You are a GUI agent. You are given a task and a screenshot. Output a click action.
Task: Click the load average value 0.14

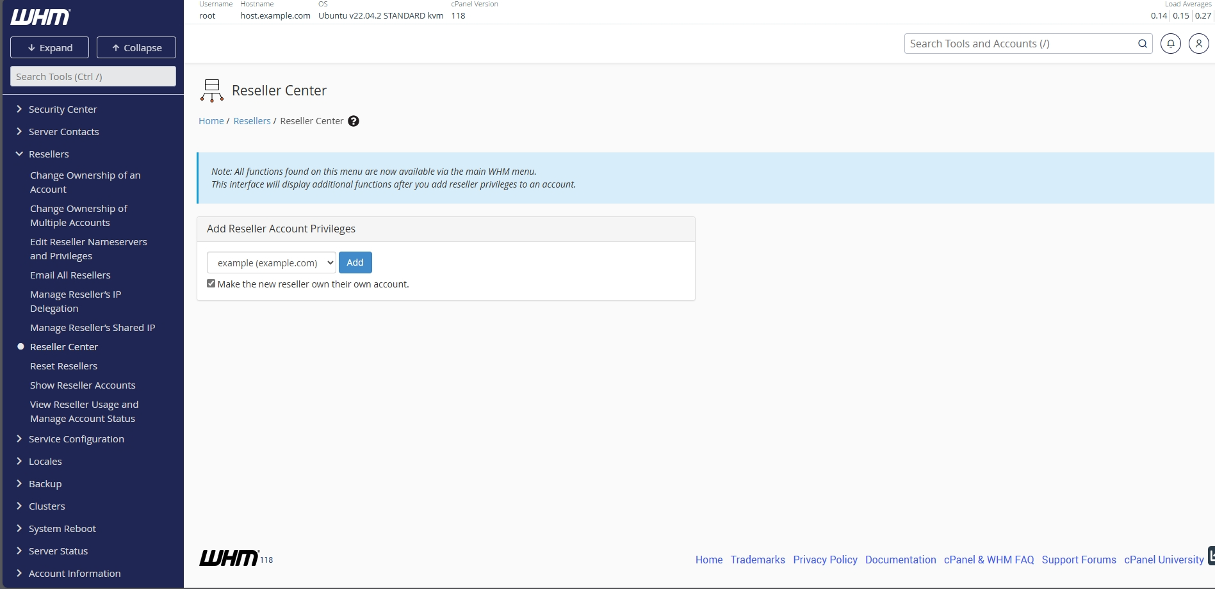coord(1159,16)
